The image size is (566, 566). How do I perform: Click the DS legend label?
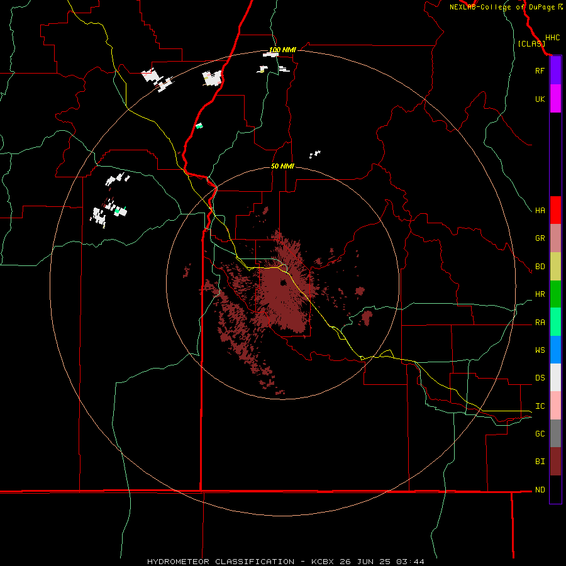(540, 378)
